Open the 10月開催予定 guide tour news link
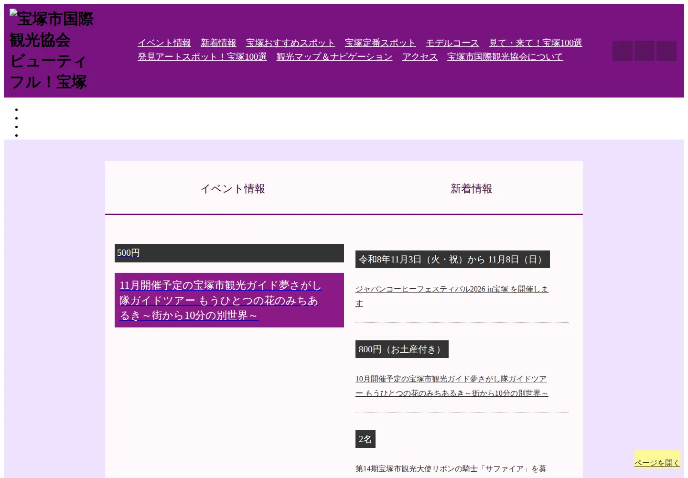The image size is (688, 478). (x=451, y=386)
